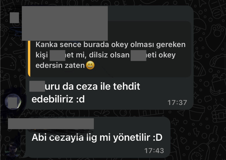Click "dilsiz olsan" in the quoted reply
Screen dimensions: 226x160
pos(109,55)
